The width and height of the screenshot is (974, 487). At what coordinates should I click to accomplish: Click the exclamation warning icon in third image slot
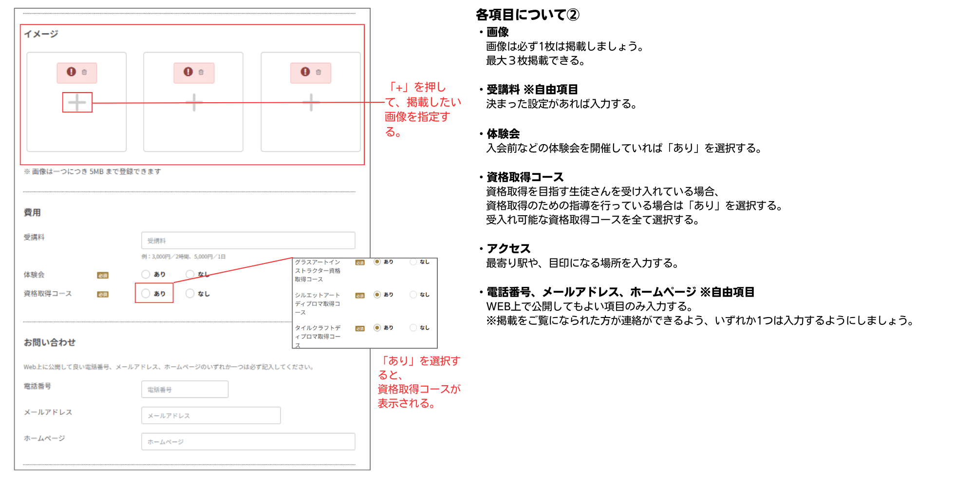click(x=305, y=72)
